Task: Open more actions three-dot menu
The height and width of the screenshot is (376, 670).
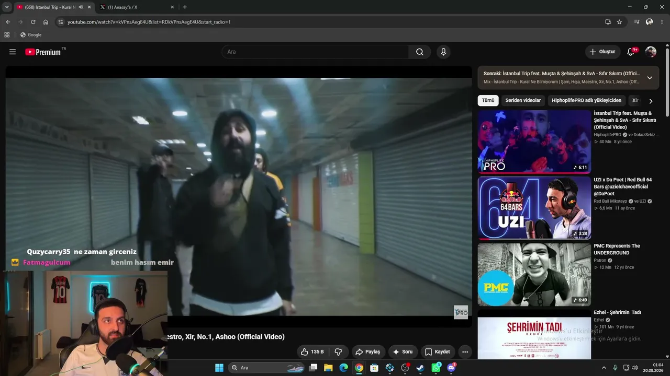Action: click(x=465, y=352)
